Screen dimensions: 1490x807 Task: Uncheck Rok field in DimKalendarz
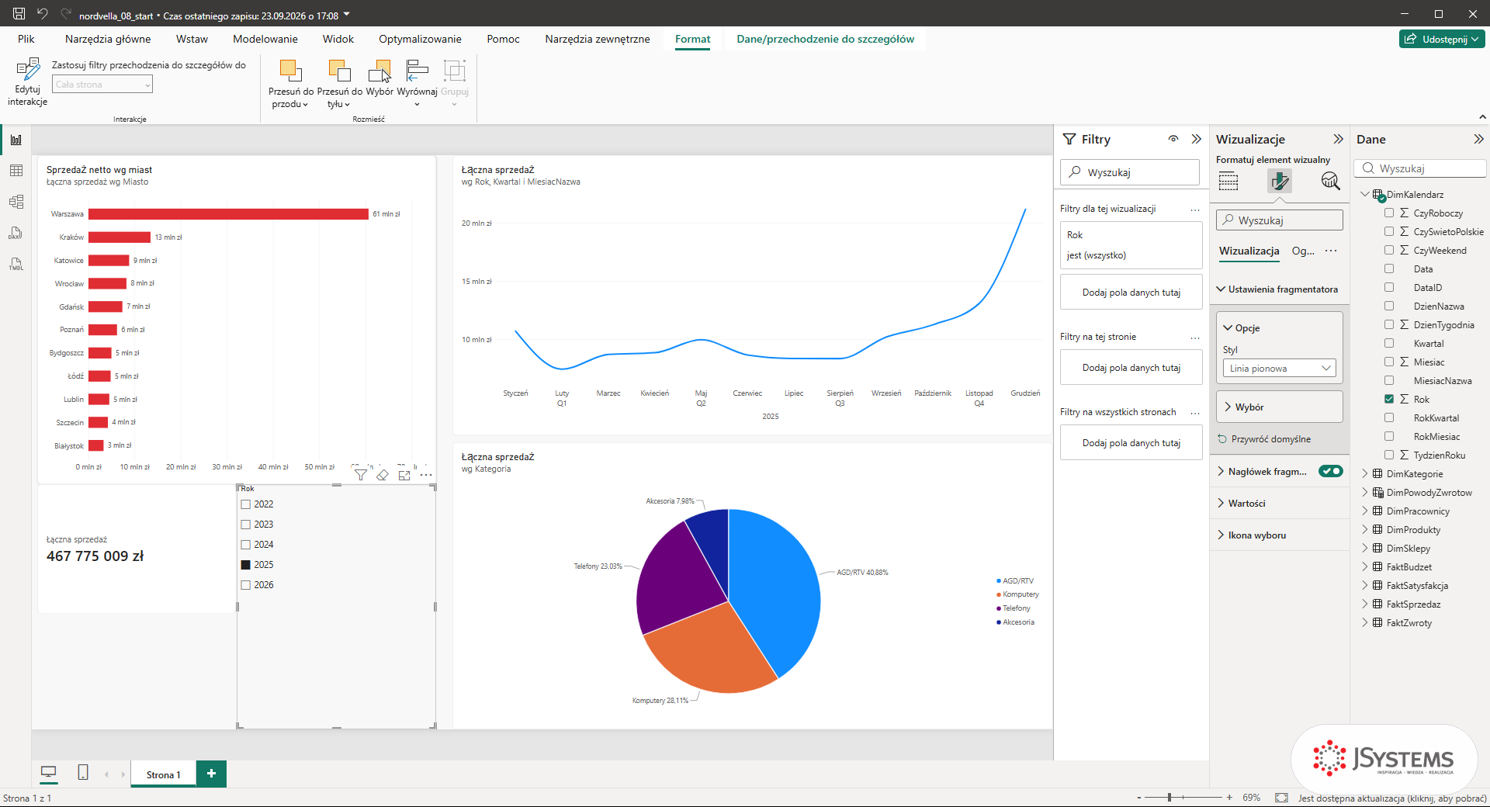pos(1389,399)
